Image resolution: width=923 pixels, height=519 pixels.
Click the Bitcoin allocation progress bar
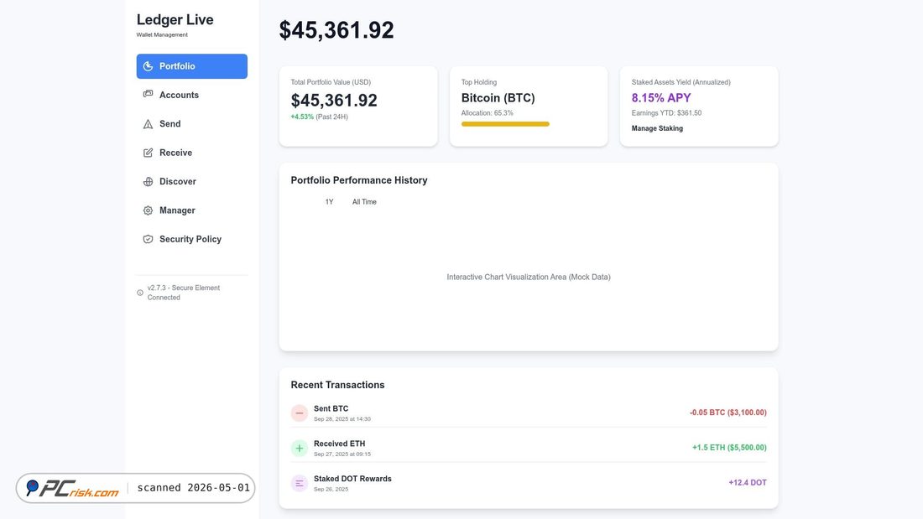pos(505,124)
